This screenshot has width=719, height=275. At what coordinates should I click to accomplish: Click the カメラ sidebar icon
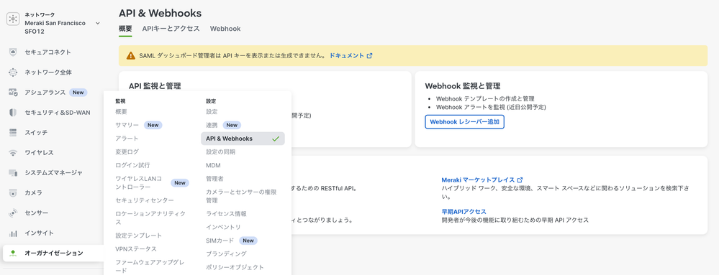[13, 193]
